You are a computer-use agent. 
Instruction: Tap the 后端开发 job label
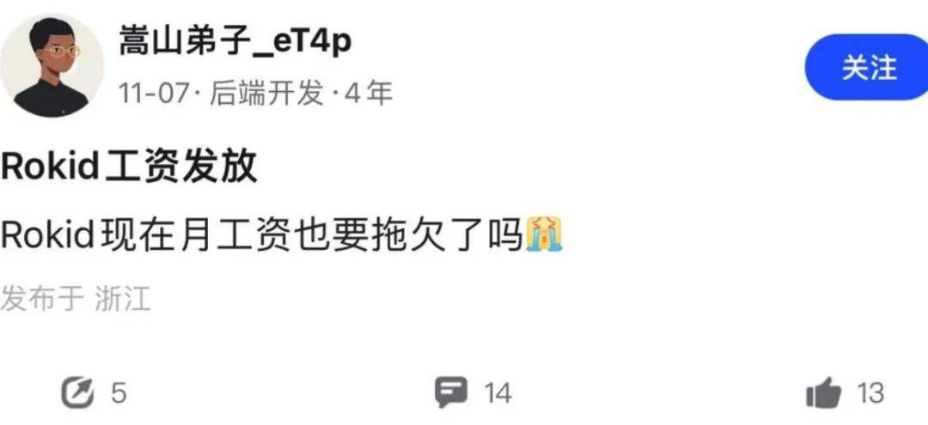point(267,94)
